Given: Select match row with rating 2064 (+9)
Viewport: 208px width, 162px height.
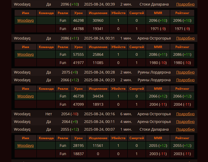Looking at the screenshot, I should click(x=104, y=122).
